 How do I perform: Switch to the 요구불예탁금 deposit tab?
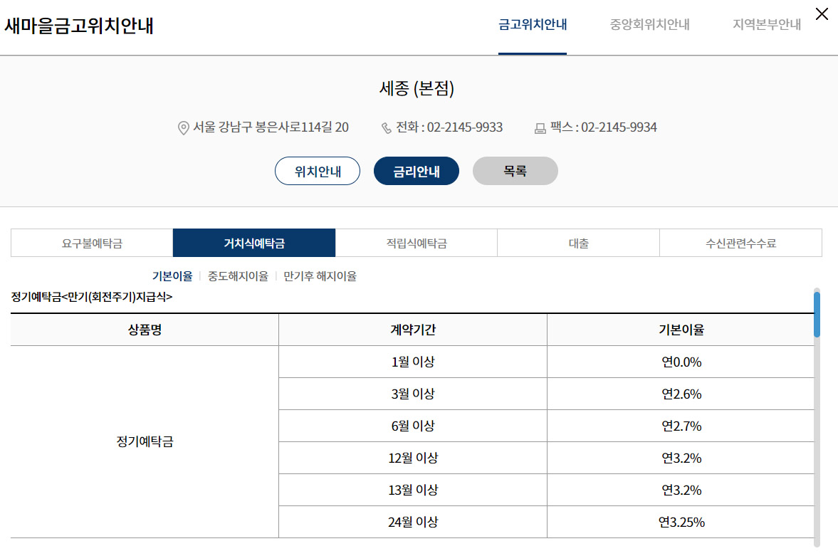coord(91,242)
